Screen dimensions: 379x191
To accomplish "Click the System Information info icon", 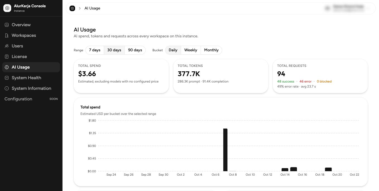I will [7, 88].
